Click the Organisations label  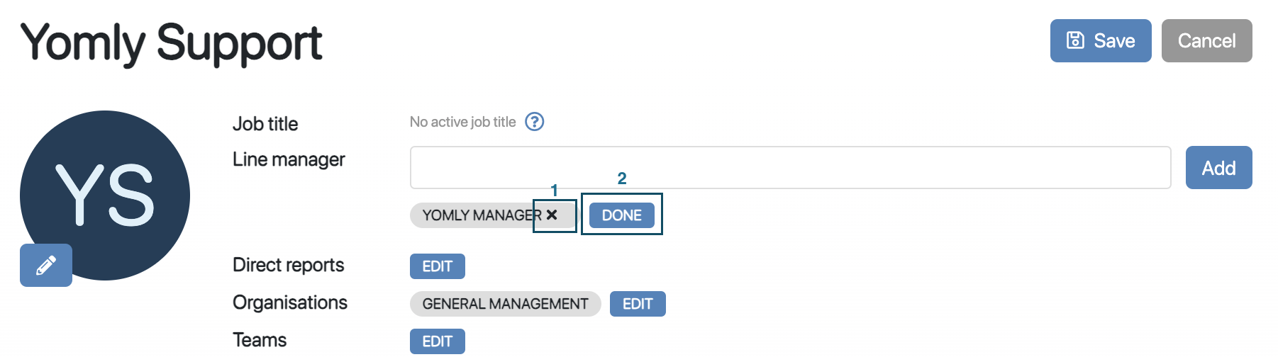point(289,302)
